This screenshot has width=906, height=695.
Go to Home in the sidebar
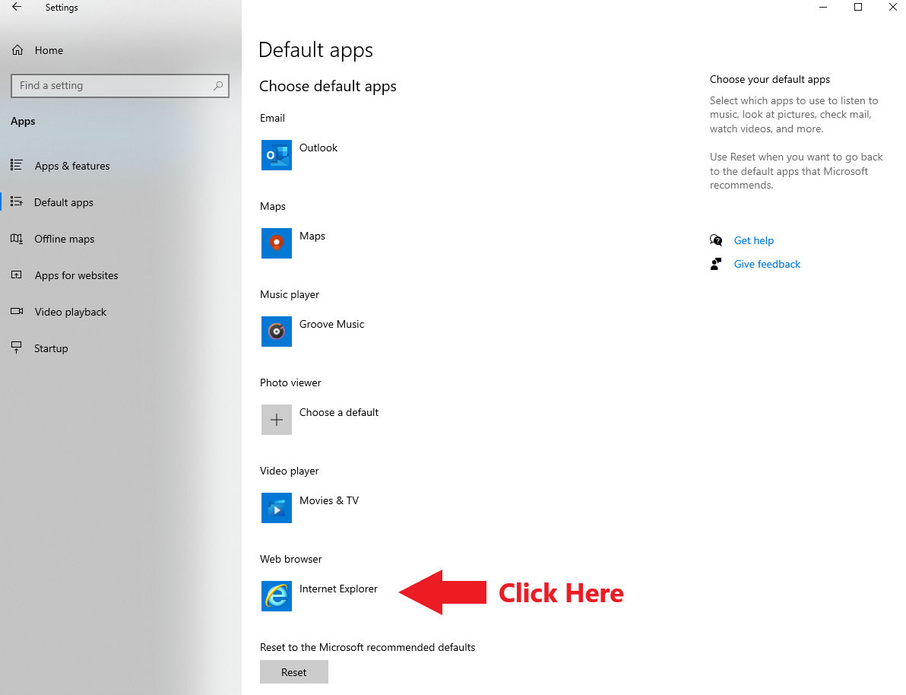(49, 50)
